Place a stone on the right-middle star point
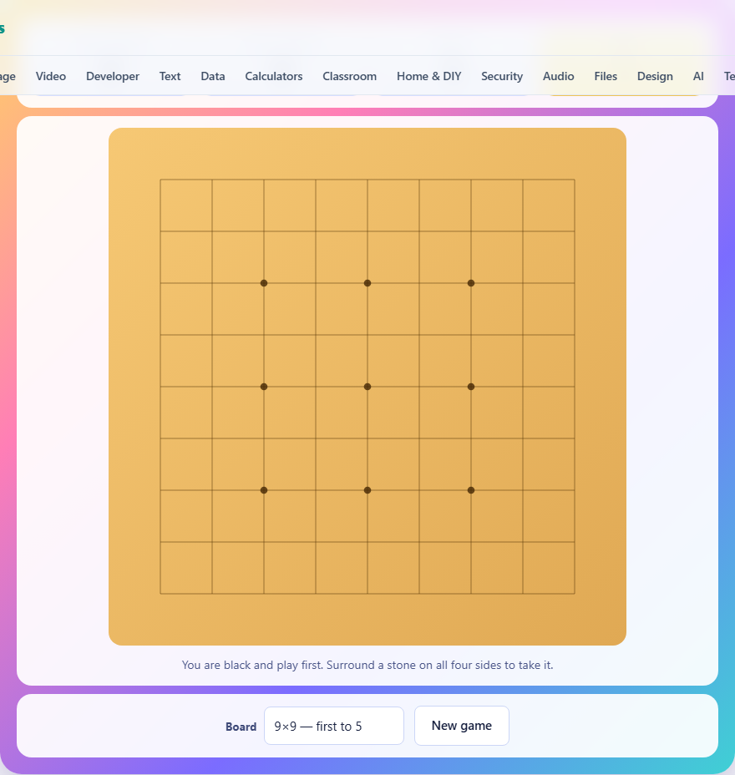Screen dimensions: 735x775 (x=471, y=387)
